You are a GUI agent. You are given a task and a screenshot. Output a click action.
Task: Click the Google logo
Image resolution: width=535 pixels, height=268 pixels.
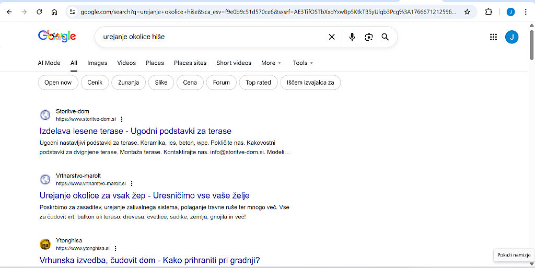pyautogui.click(x=57, y=36)
